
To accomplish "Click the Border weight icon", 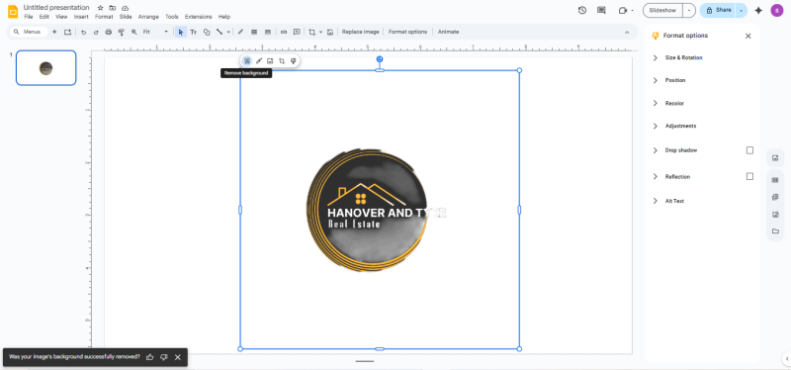I will [254, 32].
